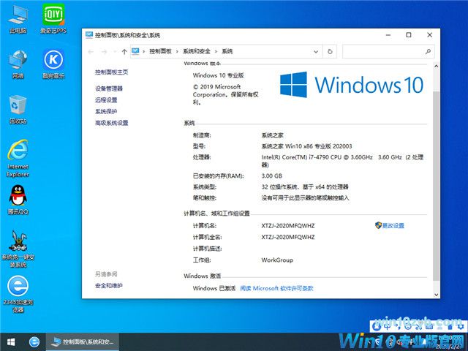Image resolution: width=468 pixels, height=351 pixels.
Task: Navigate up one level with up arrow
Action: coord(124,52)
